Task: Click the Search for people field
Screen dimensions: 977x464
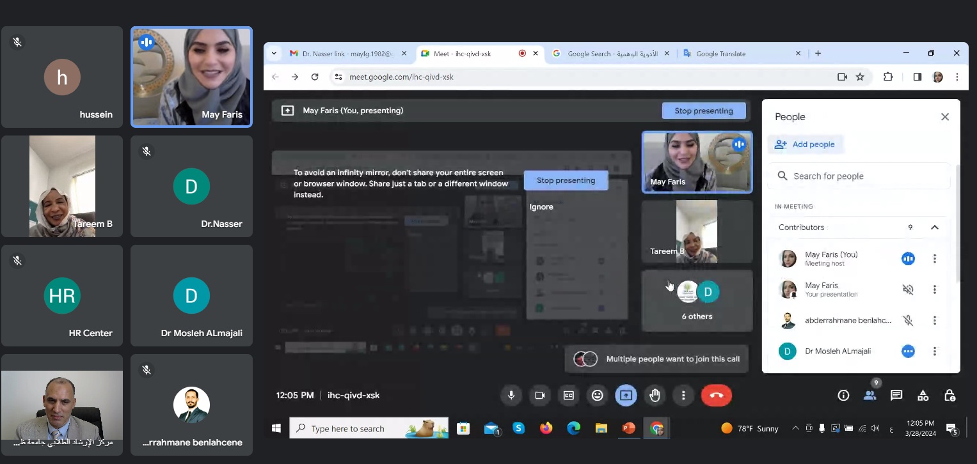Action: point(859,176)
